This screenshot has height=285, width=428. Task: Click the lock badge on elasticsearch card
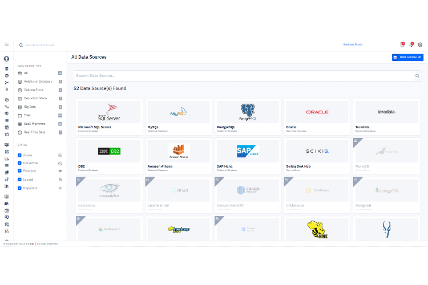pos(79,219)
